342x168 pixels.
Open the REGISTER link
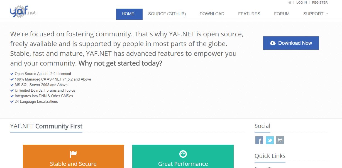pyautogui.click(x=320, y=2)
